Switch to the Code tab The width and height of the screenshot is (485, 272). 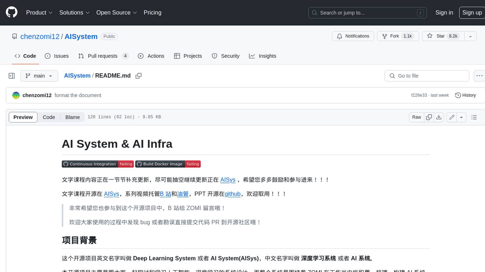[x=25, y=56]
